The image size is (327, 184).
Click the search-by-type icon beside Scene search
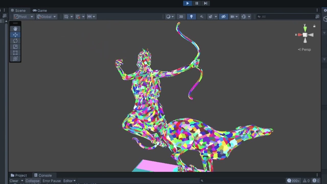[x=317, y=17]
